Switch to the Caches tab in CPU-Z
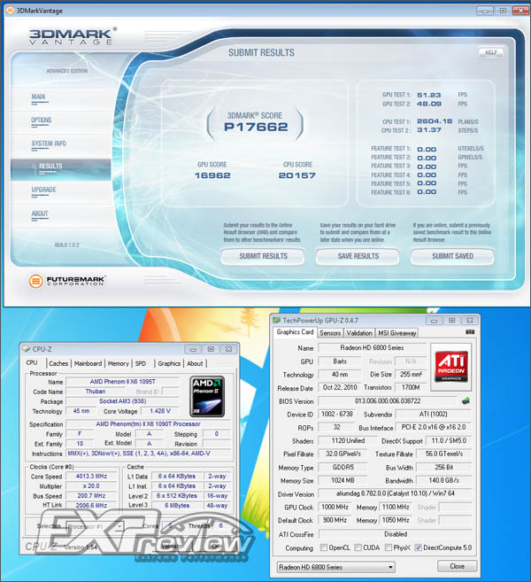Viewport: 531px width, 582px height. (58, 363)
